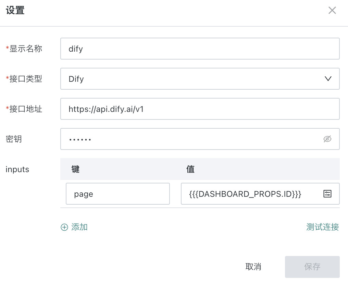Click the 键 column header

75,169
